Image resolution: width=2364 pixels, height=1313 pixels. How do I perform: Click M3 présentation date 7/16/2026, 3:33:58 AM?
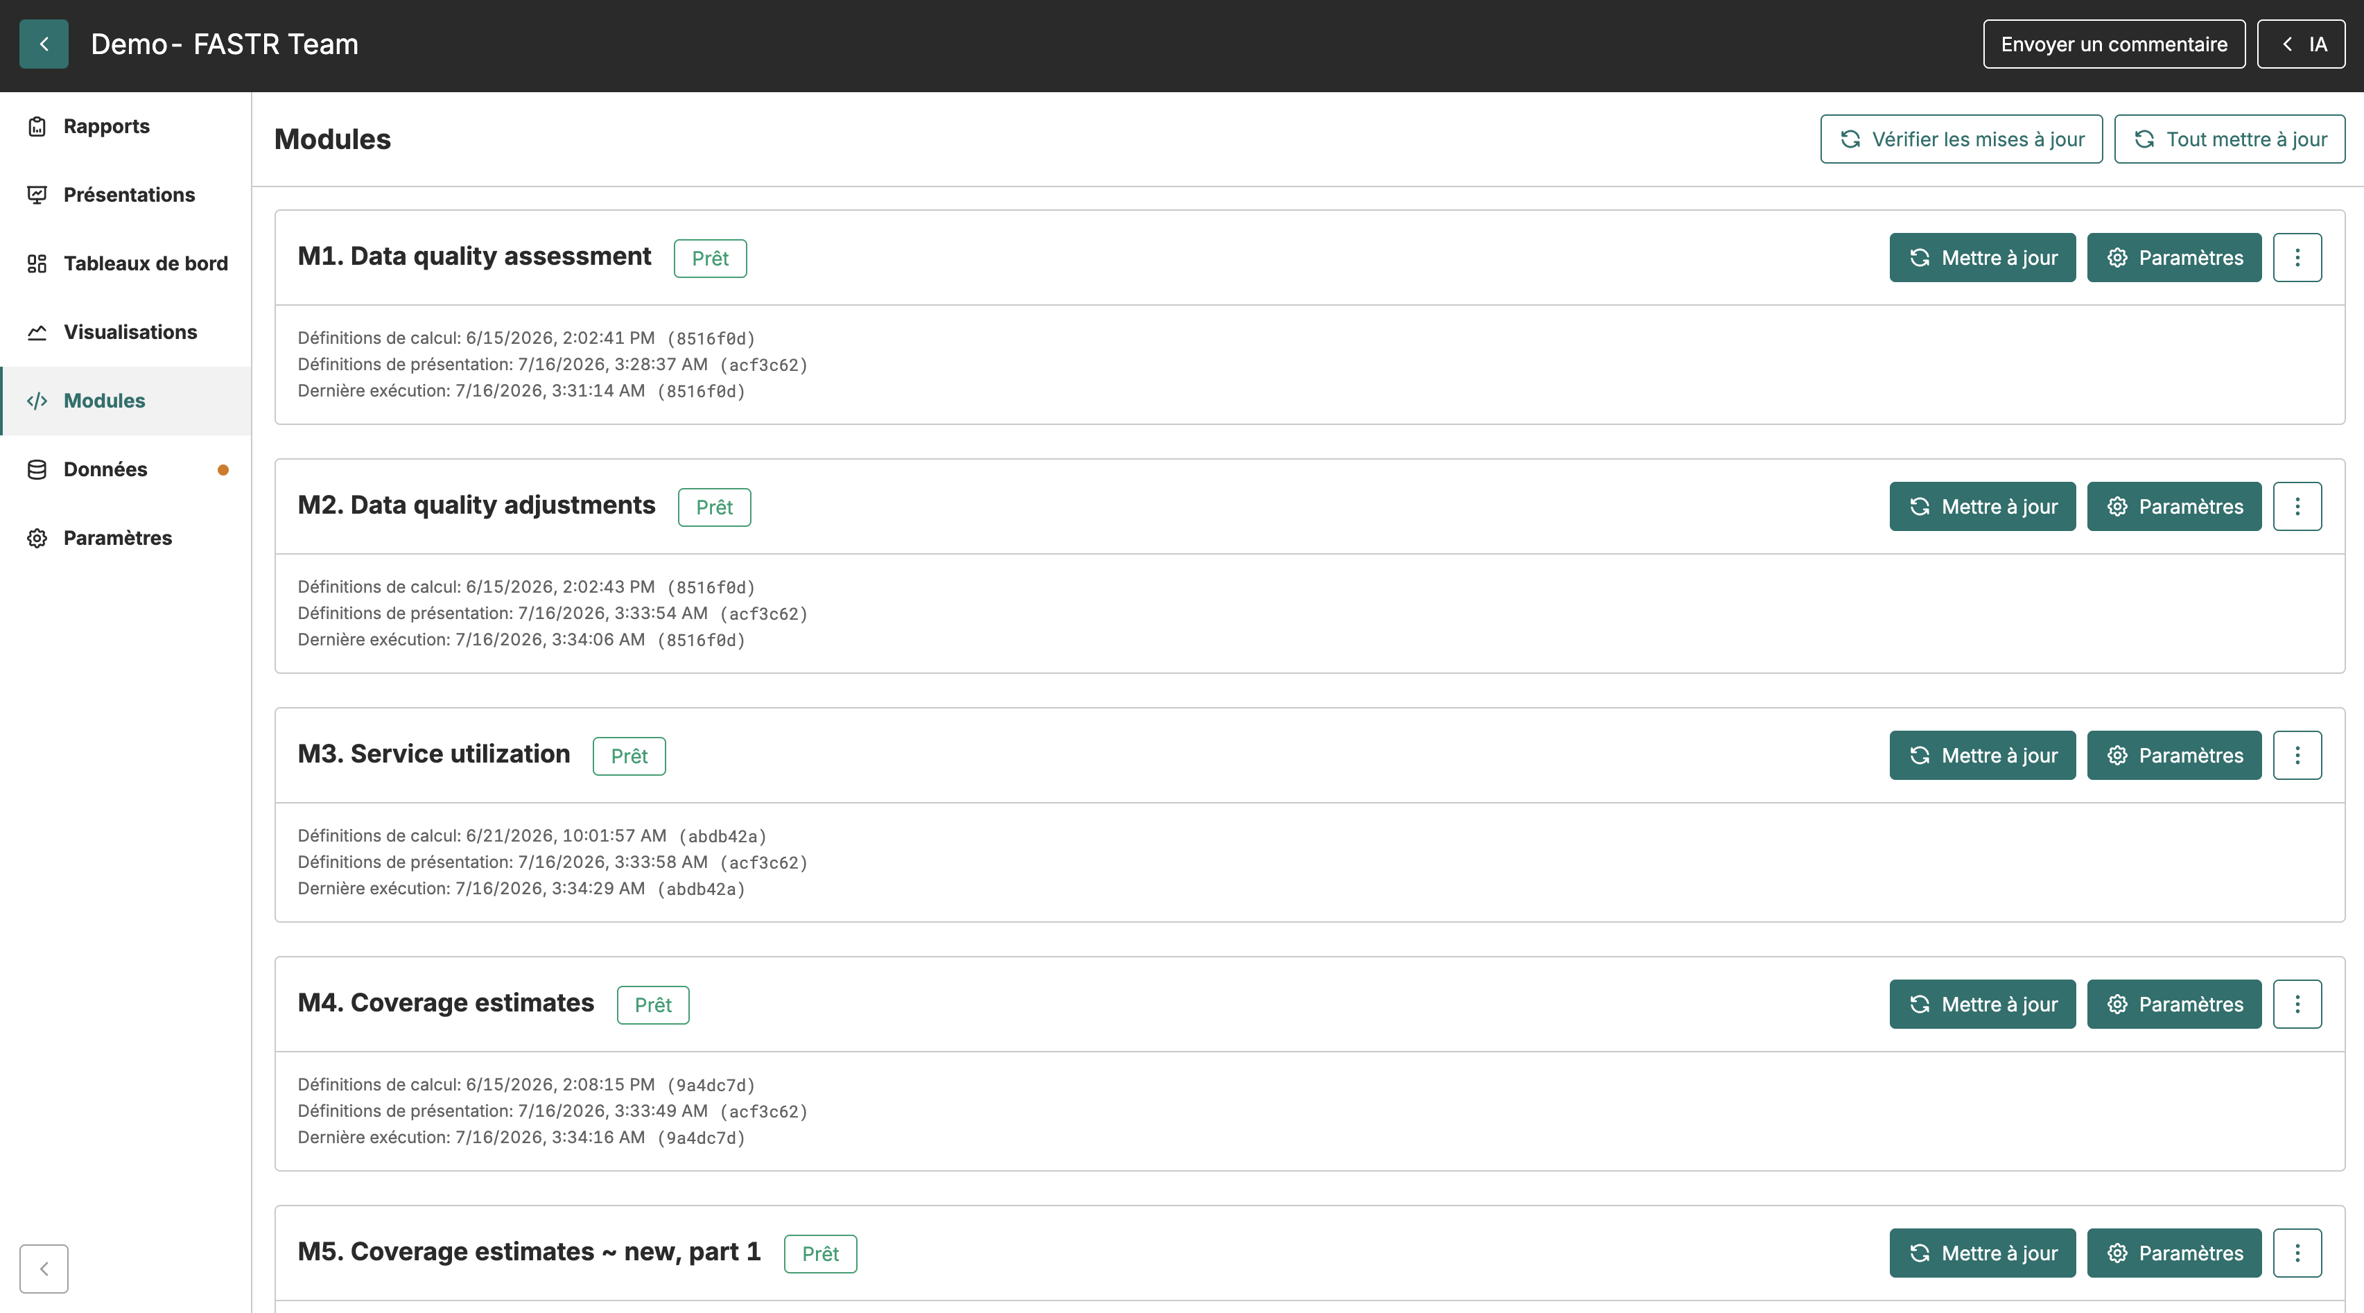pos(613,862)
